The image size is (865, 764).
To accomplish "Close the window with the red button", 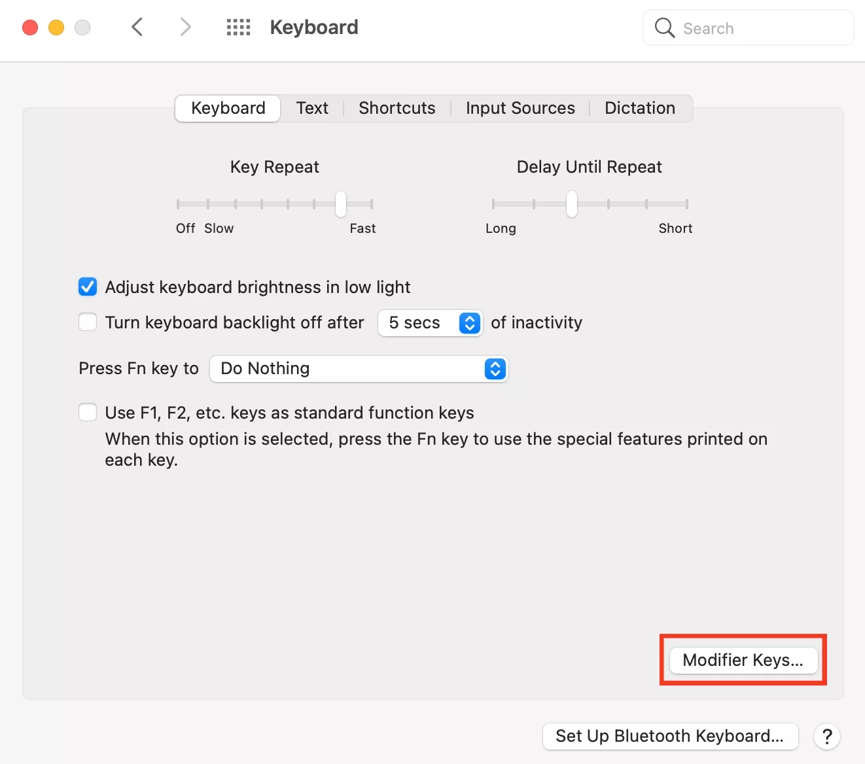I will pos(30,27).
